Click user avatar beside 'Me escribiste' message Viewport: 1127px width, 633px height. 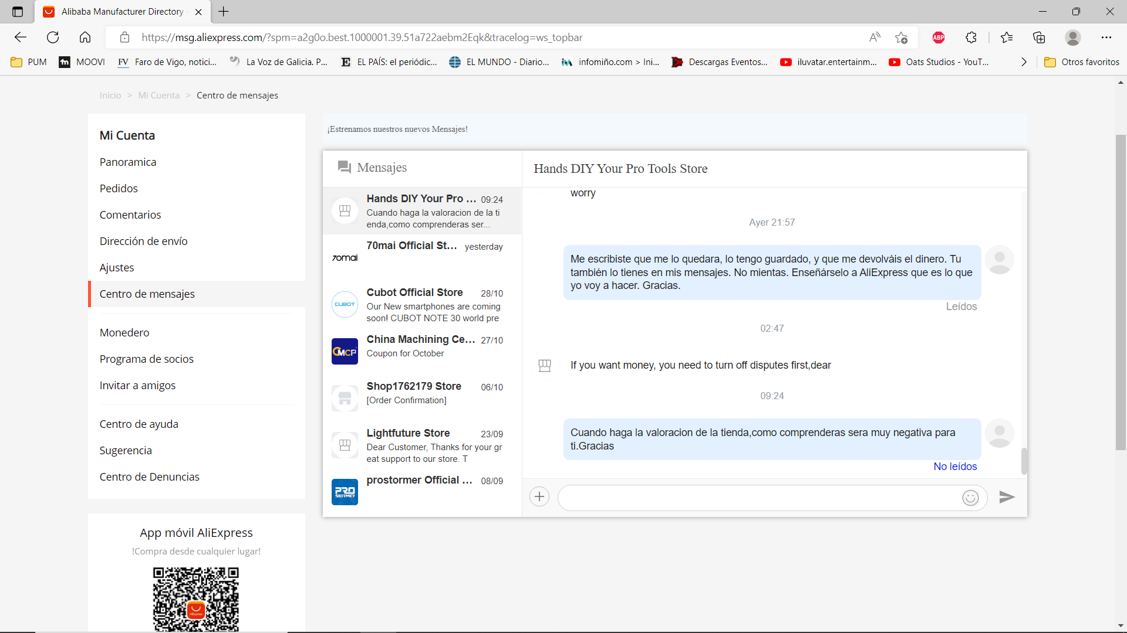coord(999,260)
